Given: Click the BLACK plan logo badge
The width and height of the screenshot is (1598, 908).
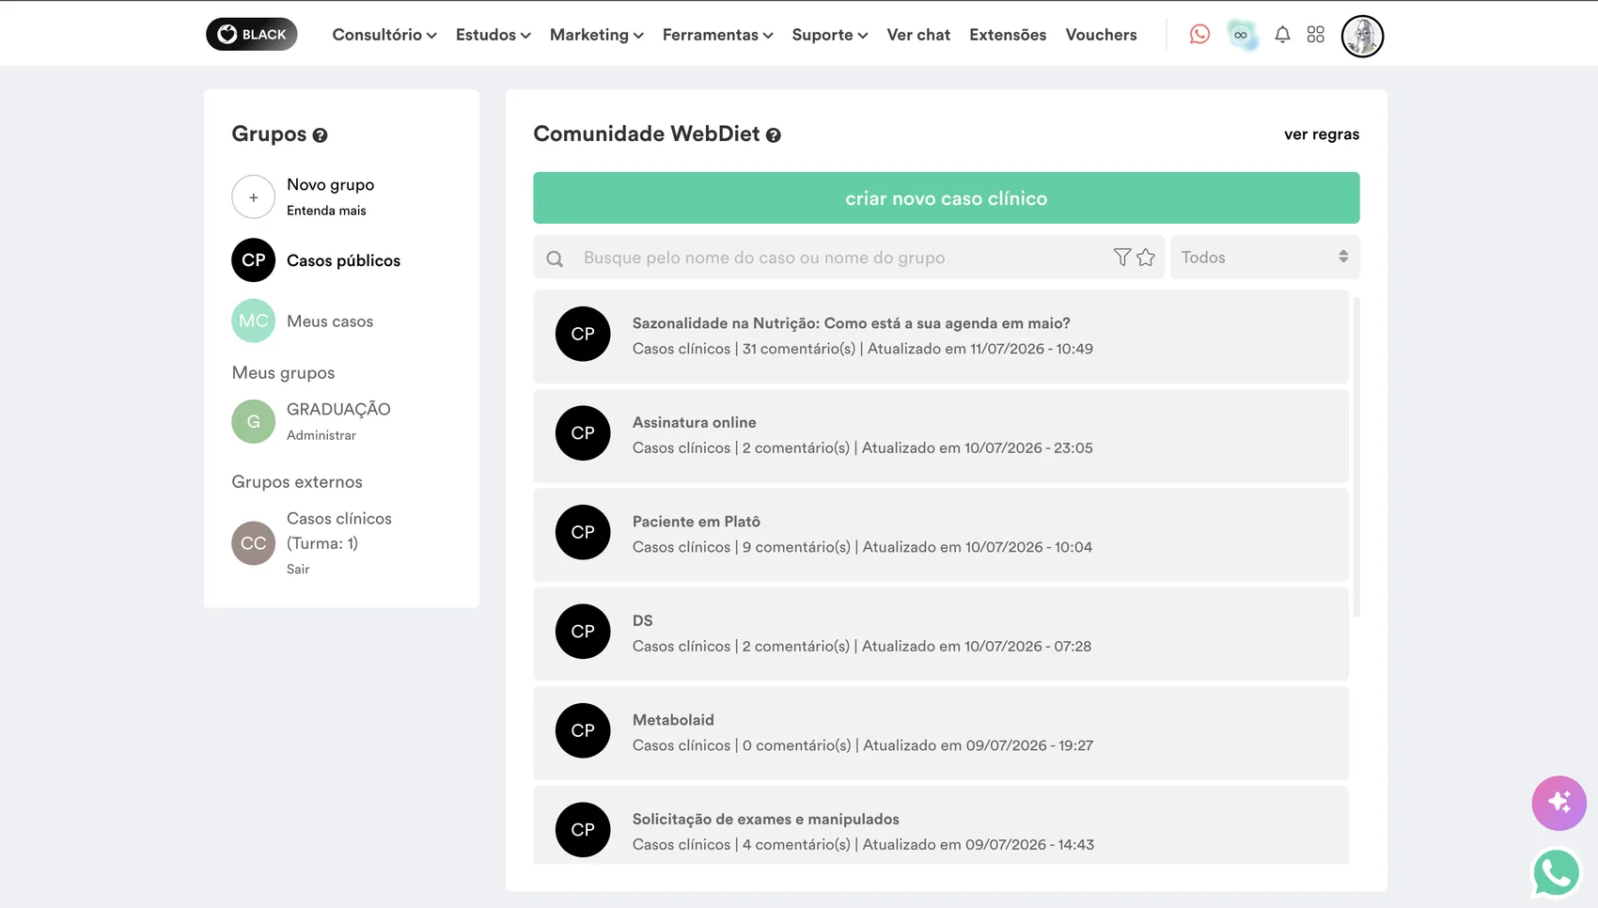Looking at the screenshot, I should pos(251,35).
